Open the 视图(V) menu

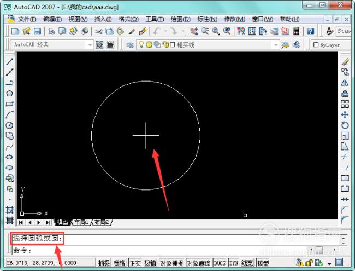click(x=78, y=19)
